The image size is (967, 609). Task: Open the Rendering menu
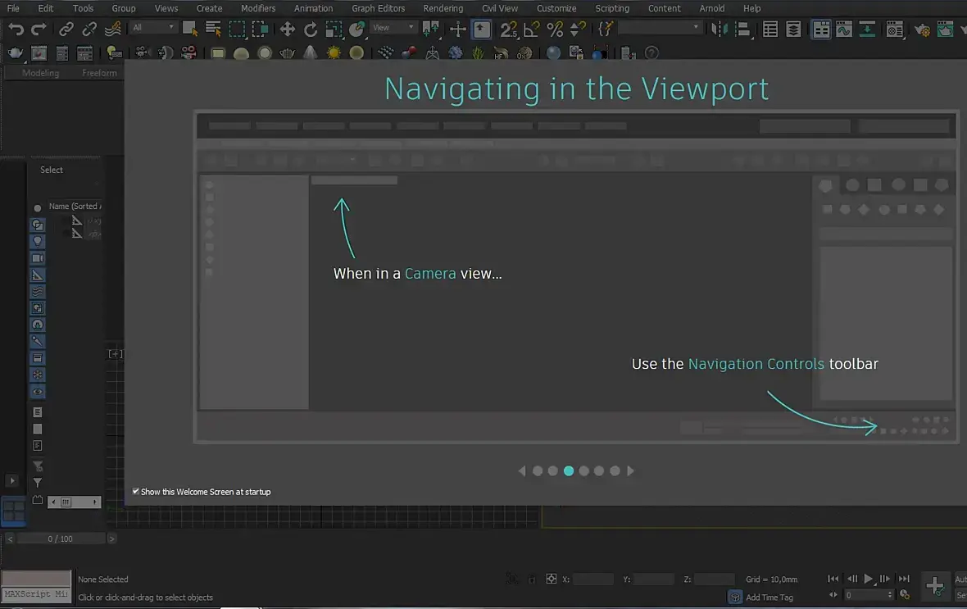tap(443, 8)
